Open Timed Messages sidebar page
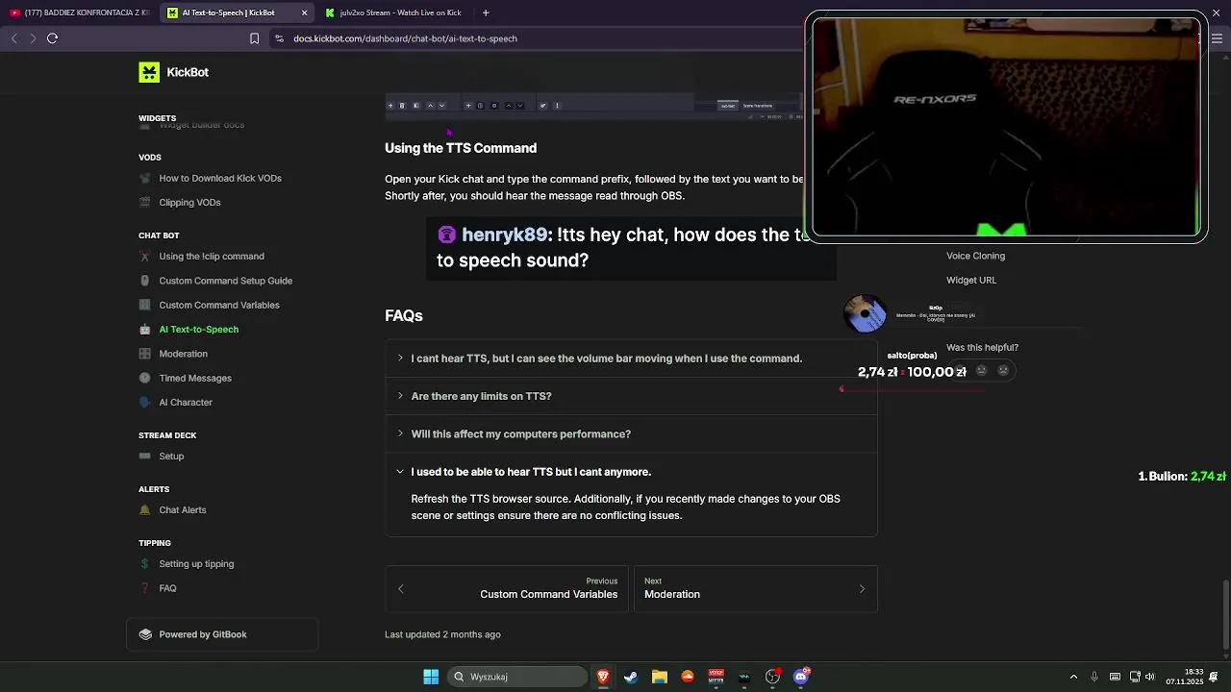 (195, 378)
